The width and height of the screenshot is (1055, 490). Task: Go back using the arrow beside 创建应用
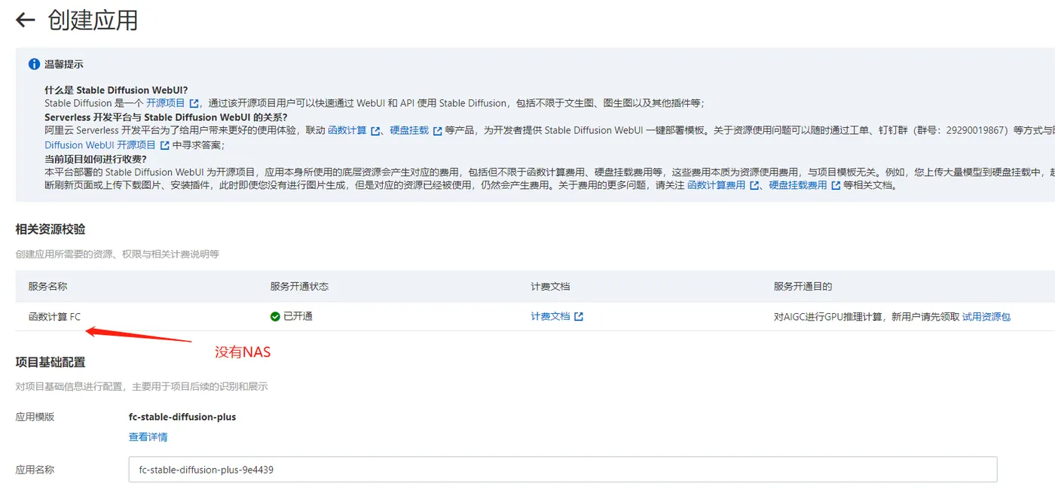pyautogui.click(x=26, y=20)
